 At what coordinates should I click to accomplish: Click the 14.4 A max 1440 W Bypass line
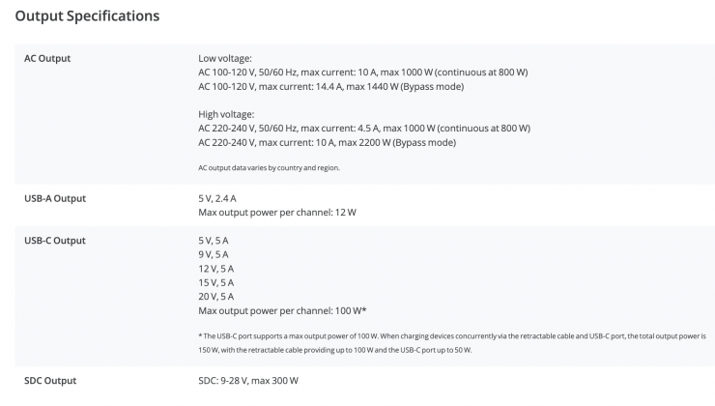pos(330,87)
